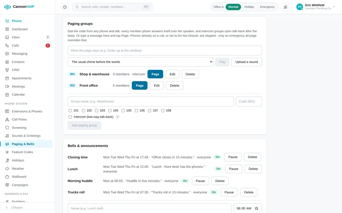
Task: Open Erin Whitfield account menu arrow
Action: [x=334, y=7]
